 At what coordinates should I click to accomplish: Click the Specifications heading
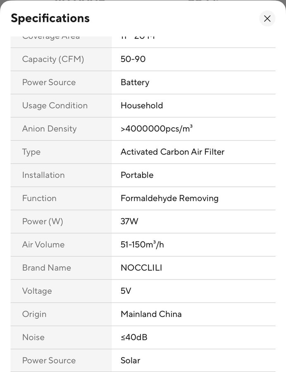(50, 18)
